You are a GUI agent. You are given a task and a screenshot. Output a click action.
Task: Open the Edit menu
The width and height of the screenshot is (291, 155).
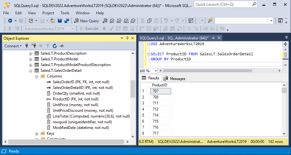coord(18,13)
